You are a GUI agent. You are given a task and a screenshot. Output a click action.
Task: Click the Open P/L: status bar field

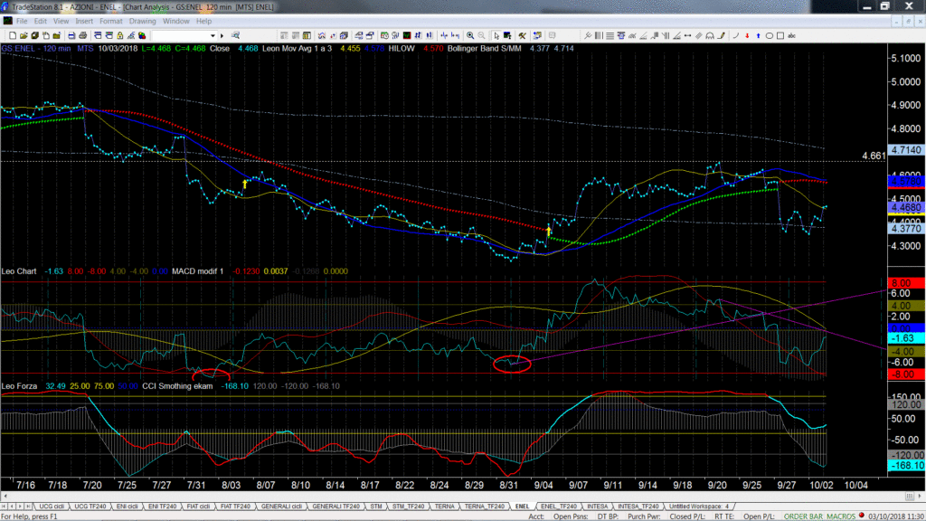coord(759,516)
